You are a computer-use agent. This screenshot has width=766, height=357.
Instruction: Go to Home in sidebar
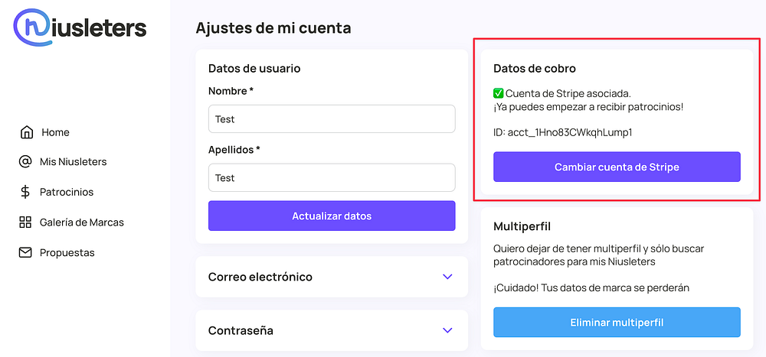pos(55,132)
